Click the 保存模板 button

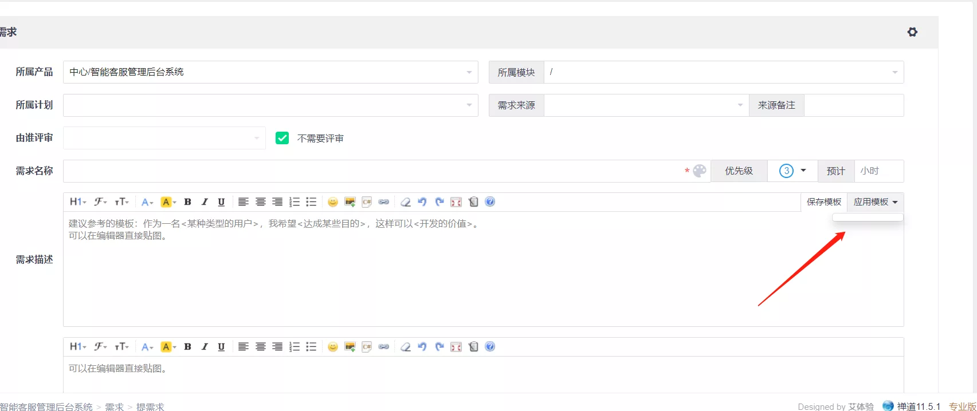(x=824, y=202)
